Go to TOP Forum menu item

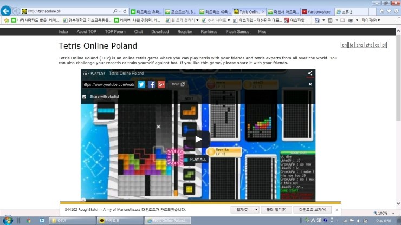pos(115,32)
